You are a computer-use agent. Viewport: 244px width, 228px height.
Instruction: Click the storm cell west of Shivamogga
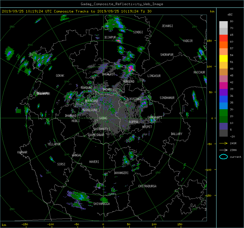[81, 197]
